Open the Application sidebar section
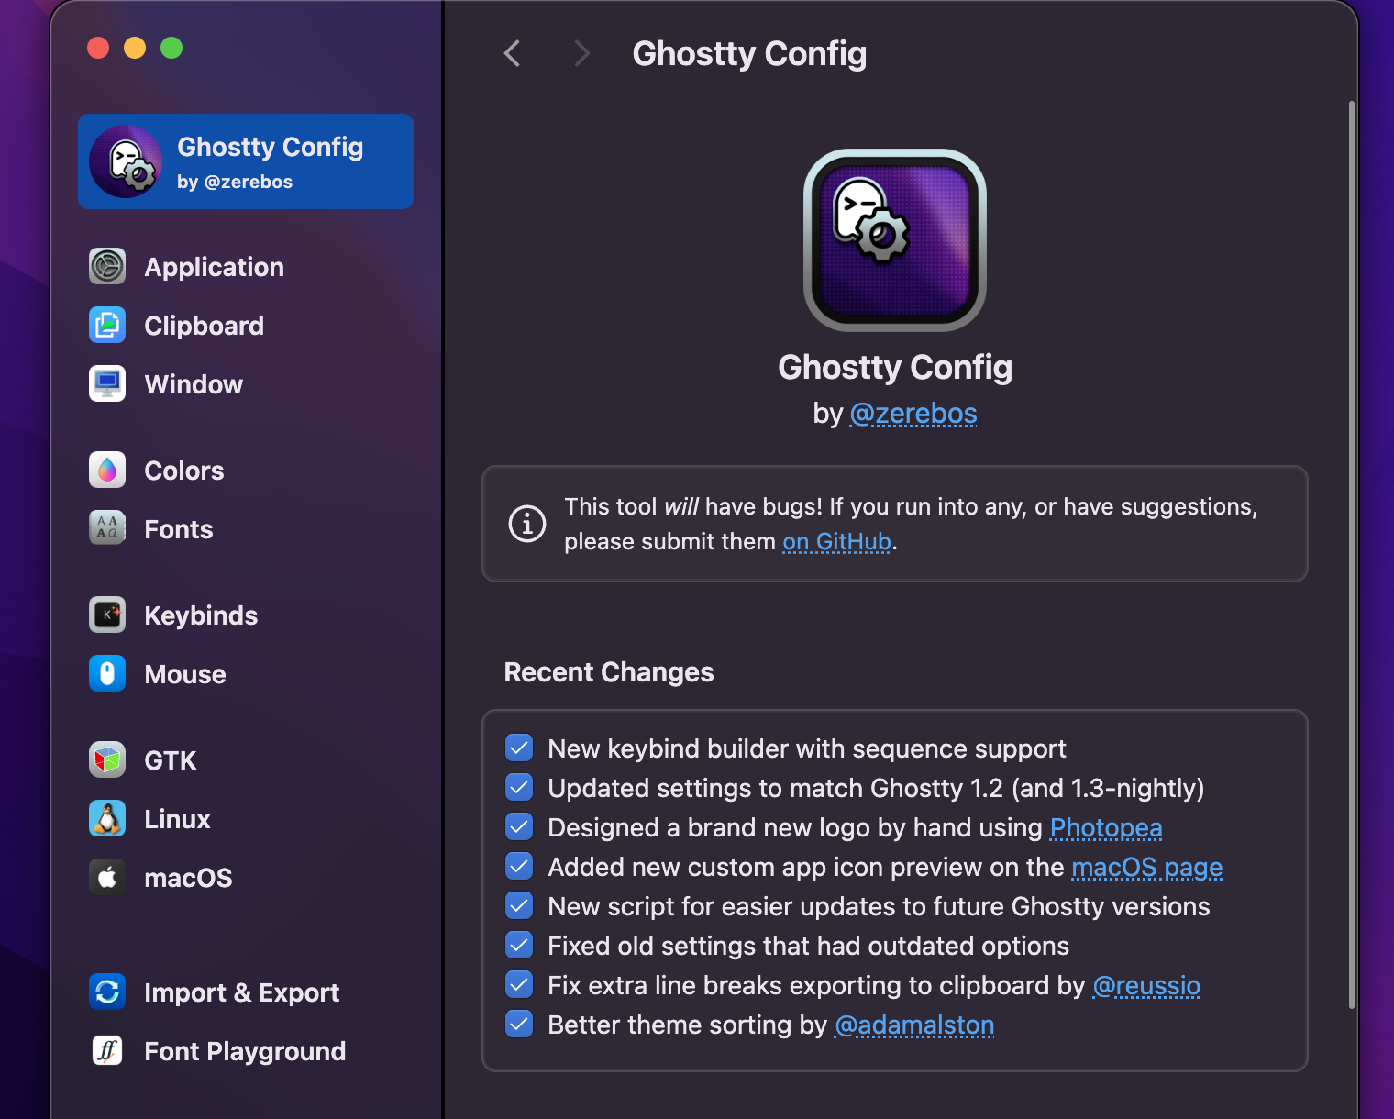The width and height of the screenshot is (1394, 1119). (x=214, y=267)
